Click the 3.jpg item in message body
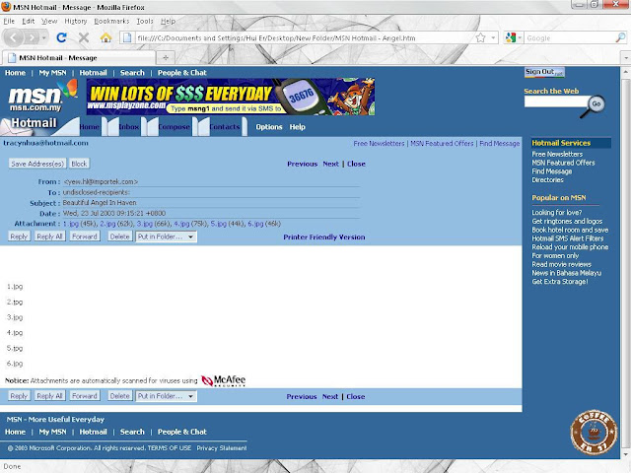Screen dimensions: 631x473 coord(15,317)
